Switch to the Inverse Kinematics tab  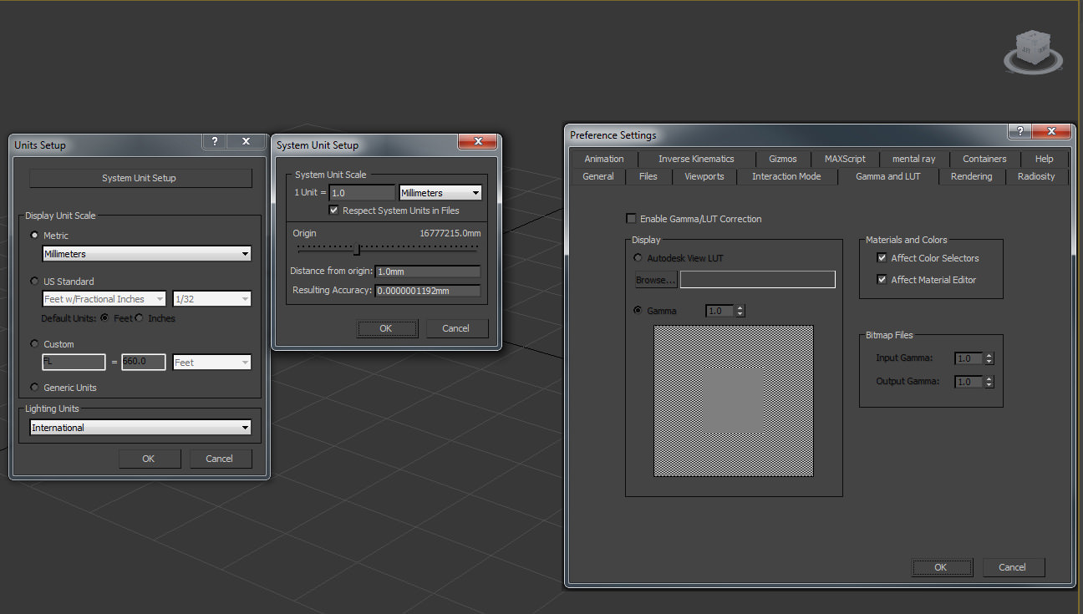696,159
